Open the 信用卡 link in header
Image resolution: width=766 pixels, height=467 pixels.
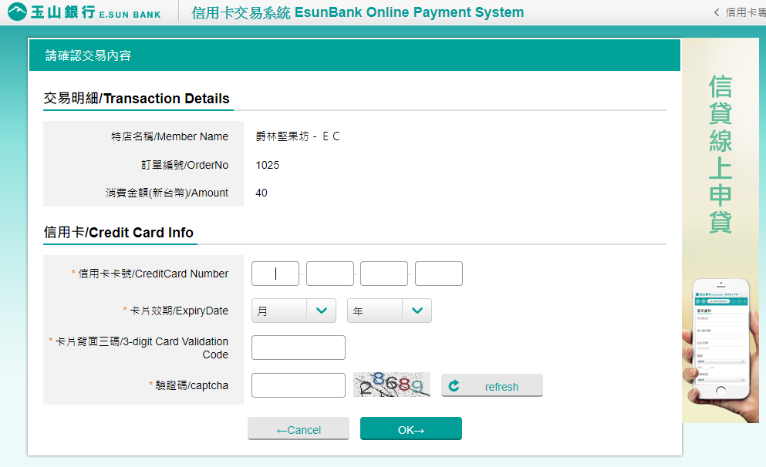click(745, 12)
